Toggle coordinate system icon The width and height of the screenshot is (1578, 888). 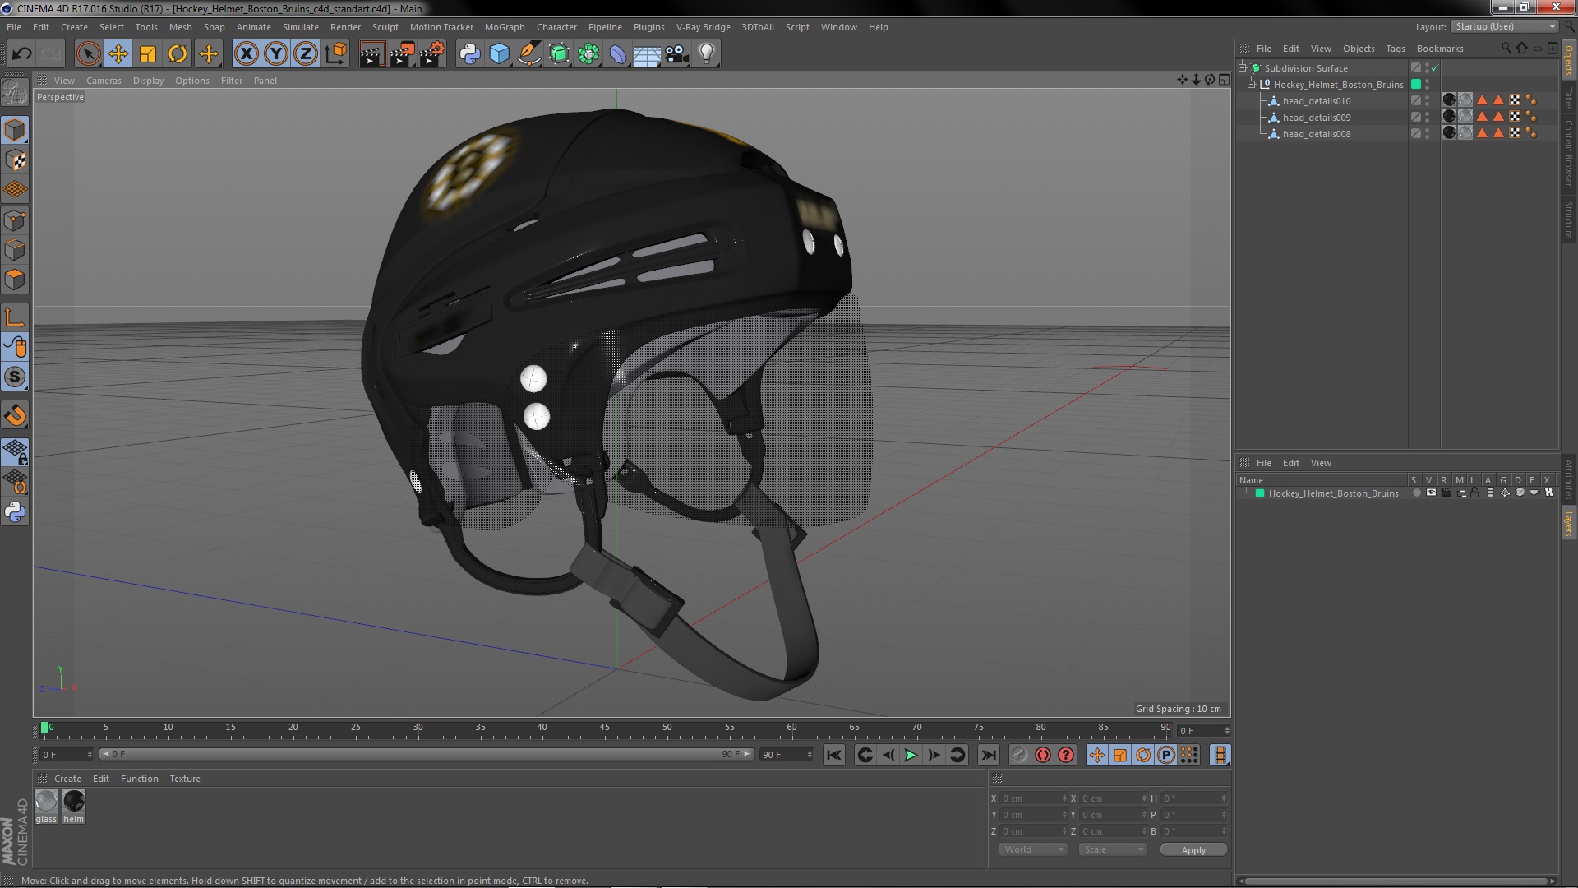pyautogui.click(x=335, y=54)
